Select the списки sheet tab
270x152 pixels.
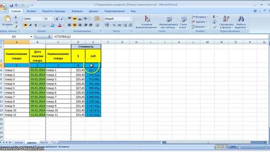19,143
